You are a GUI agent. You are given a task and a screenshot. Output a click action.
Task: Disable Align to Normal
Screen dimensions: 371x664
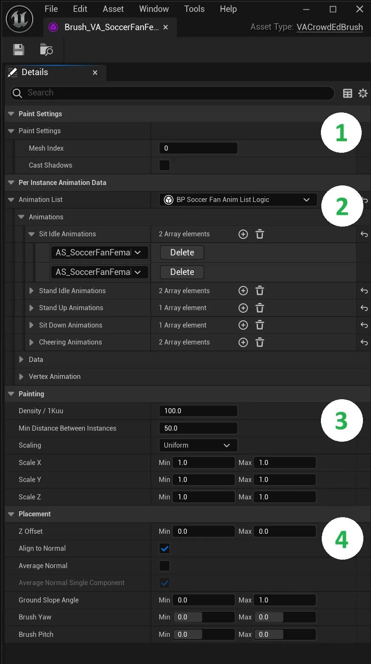164,548
